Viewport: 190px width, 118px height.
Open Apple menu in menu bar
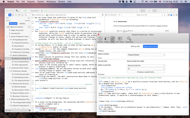pyautogui.click(x=3, y=2)
